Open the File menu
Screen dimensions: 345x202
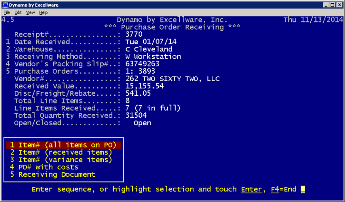coord(7,12)
